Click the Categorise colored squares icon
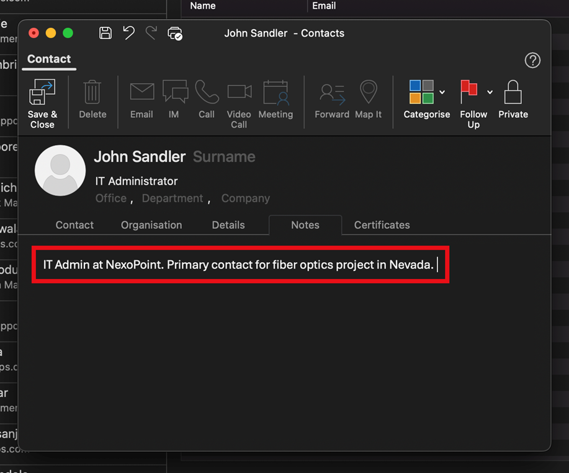Image resolution: width=569 pixels, height=473 pixels. tap(421, 92)
